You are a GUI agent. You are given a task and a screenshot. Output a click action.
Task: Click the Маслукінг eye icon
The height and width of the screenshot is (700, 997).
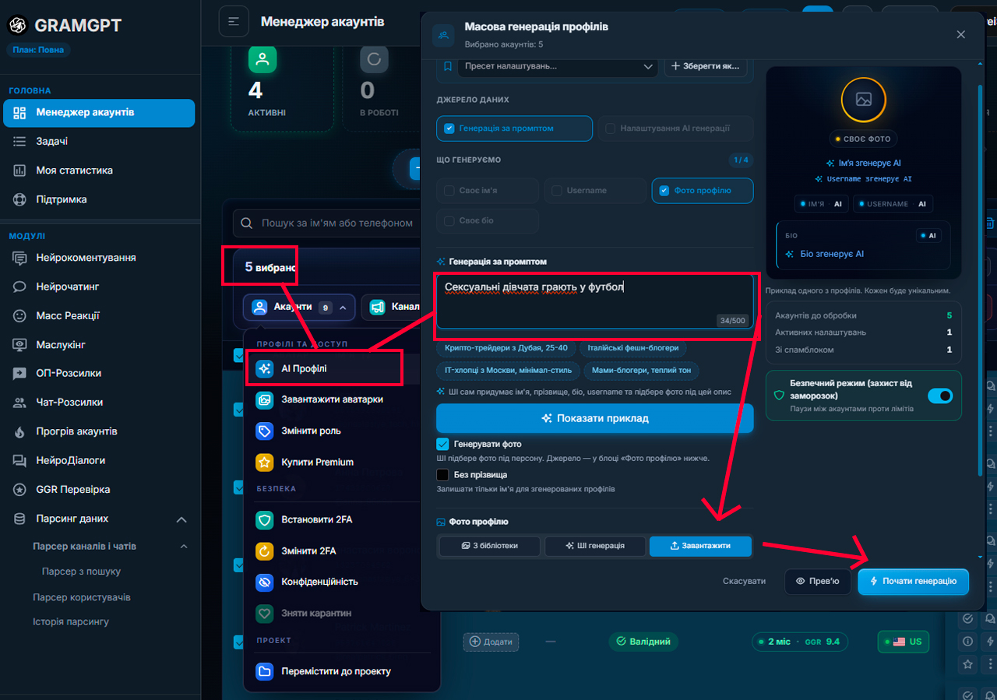(x=19, y=344)
